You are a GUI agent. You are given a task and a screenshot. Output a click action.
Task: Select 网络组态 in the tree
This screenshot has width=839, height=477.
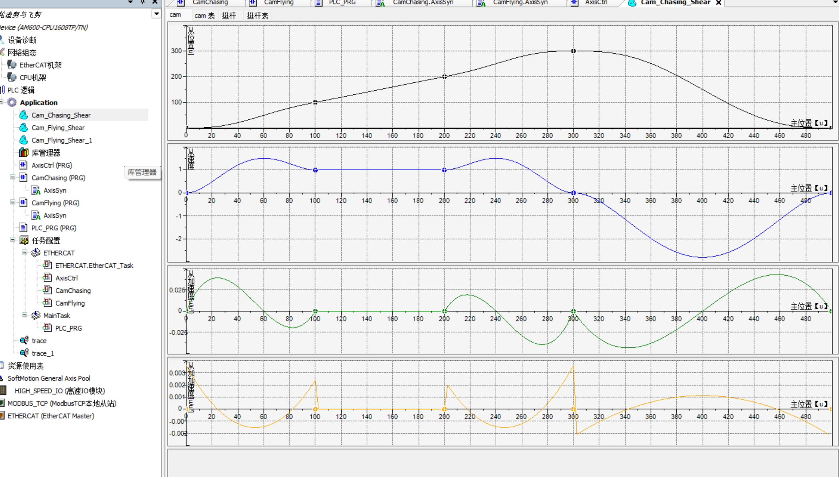tap(22, 53)
